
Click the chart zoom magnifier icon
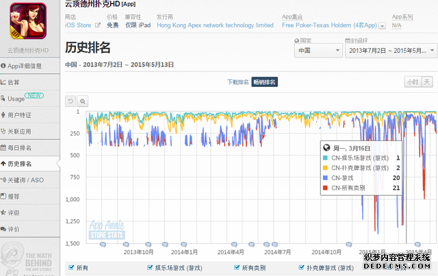coord(83,101)
